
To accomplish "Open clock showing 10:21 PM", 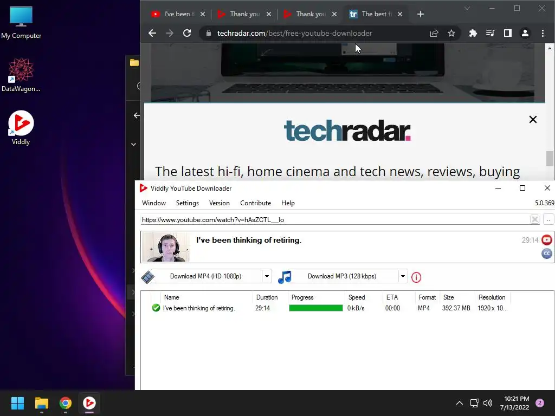I will click(515, 403).
